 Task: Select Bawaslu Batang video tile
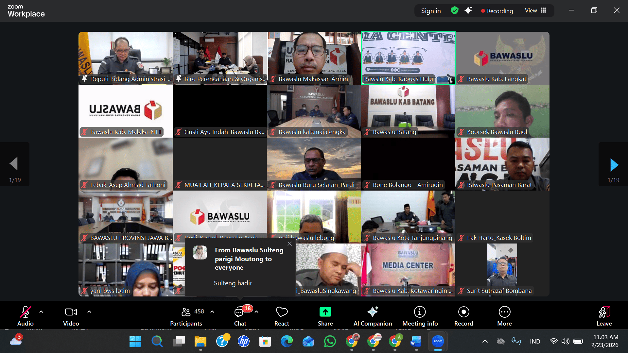[x=408, y=111]
